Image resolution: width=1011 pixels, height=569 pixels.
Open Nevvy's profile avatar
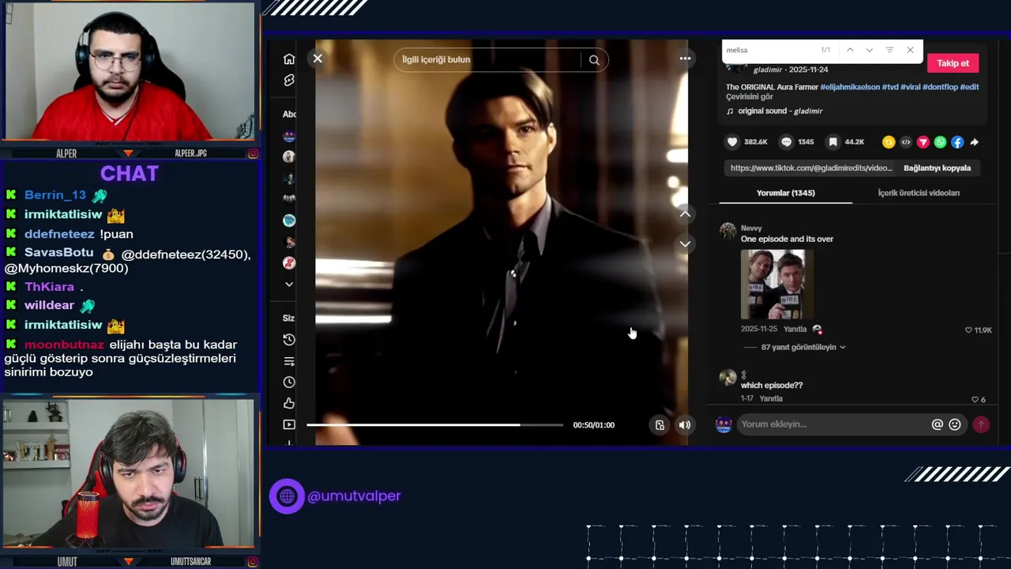(728, 231)
